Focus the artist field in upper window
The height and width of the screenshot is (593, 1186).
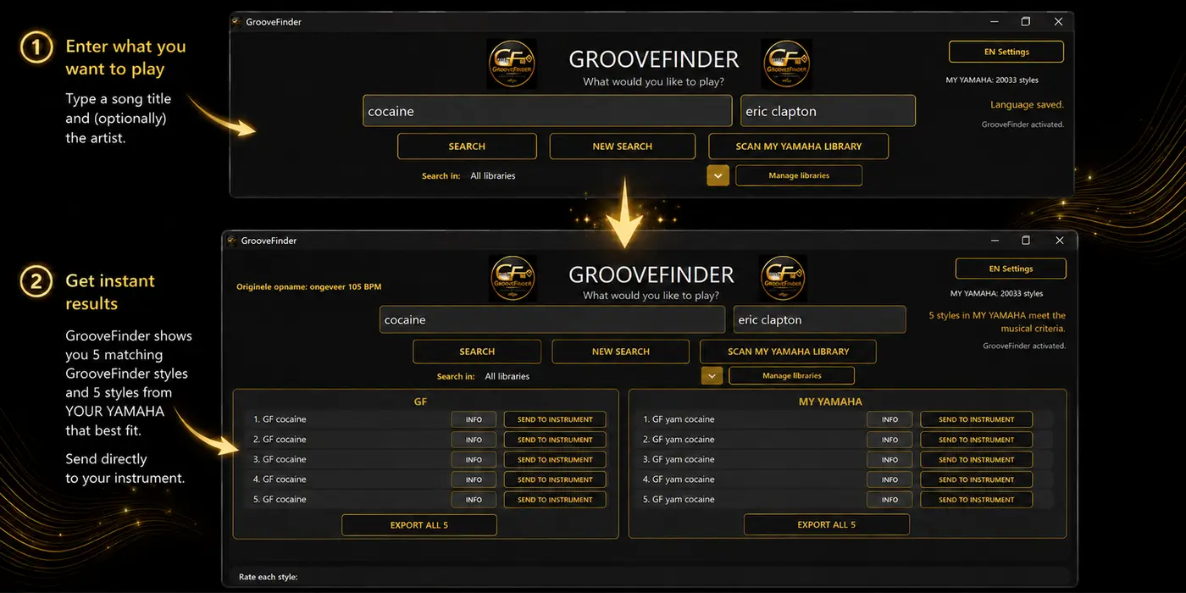[829, 111]
